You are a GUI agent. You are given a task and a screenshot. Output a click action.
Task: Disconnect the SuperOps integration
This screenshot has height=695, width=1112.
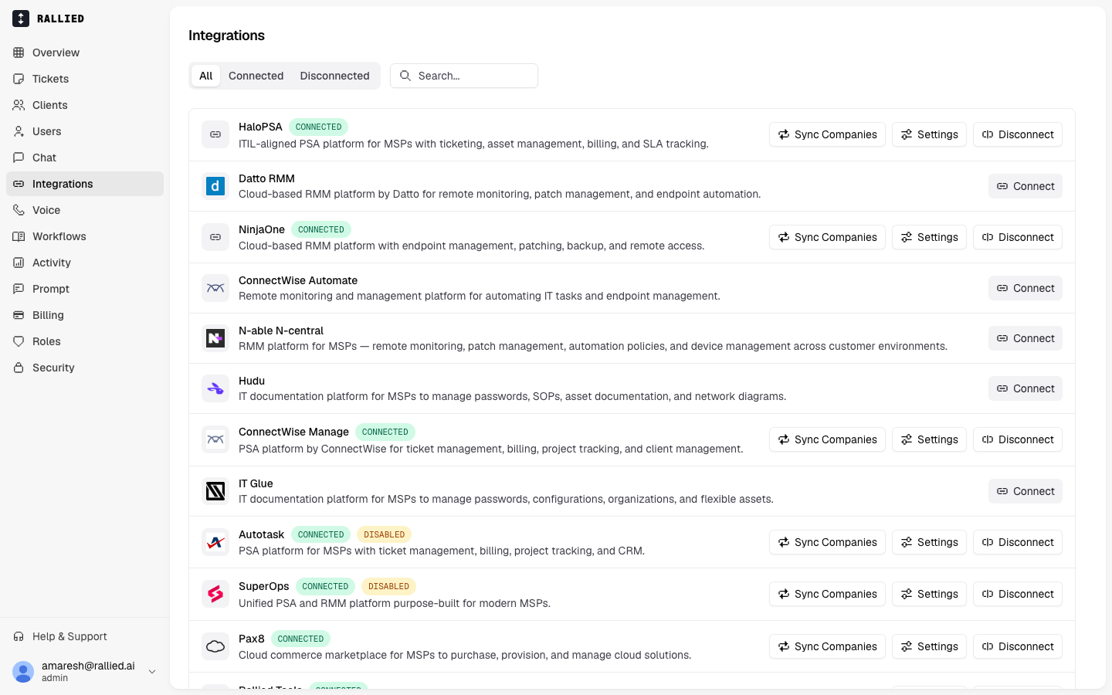1018,594
